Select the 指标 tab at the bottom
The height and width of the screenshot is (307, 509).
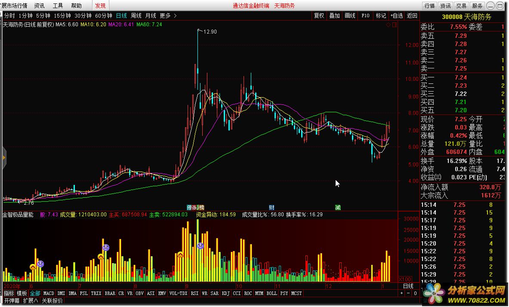(x=9, y=293)
